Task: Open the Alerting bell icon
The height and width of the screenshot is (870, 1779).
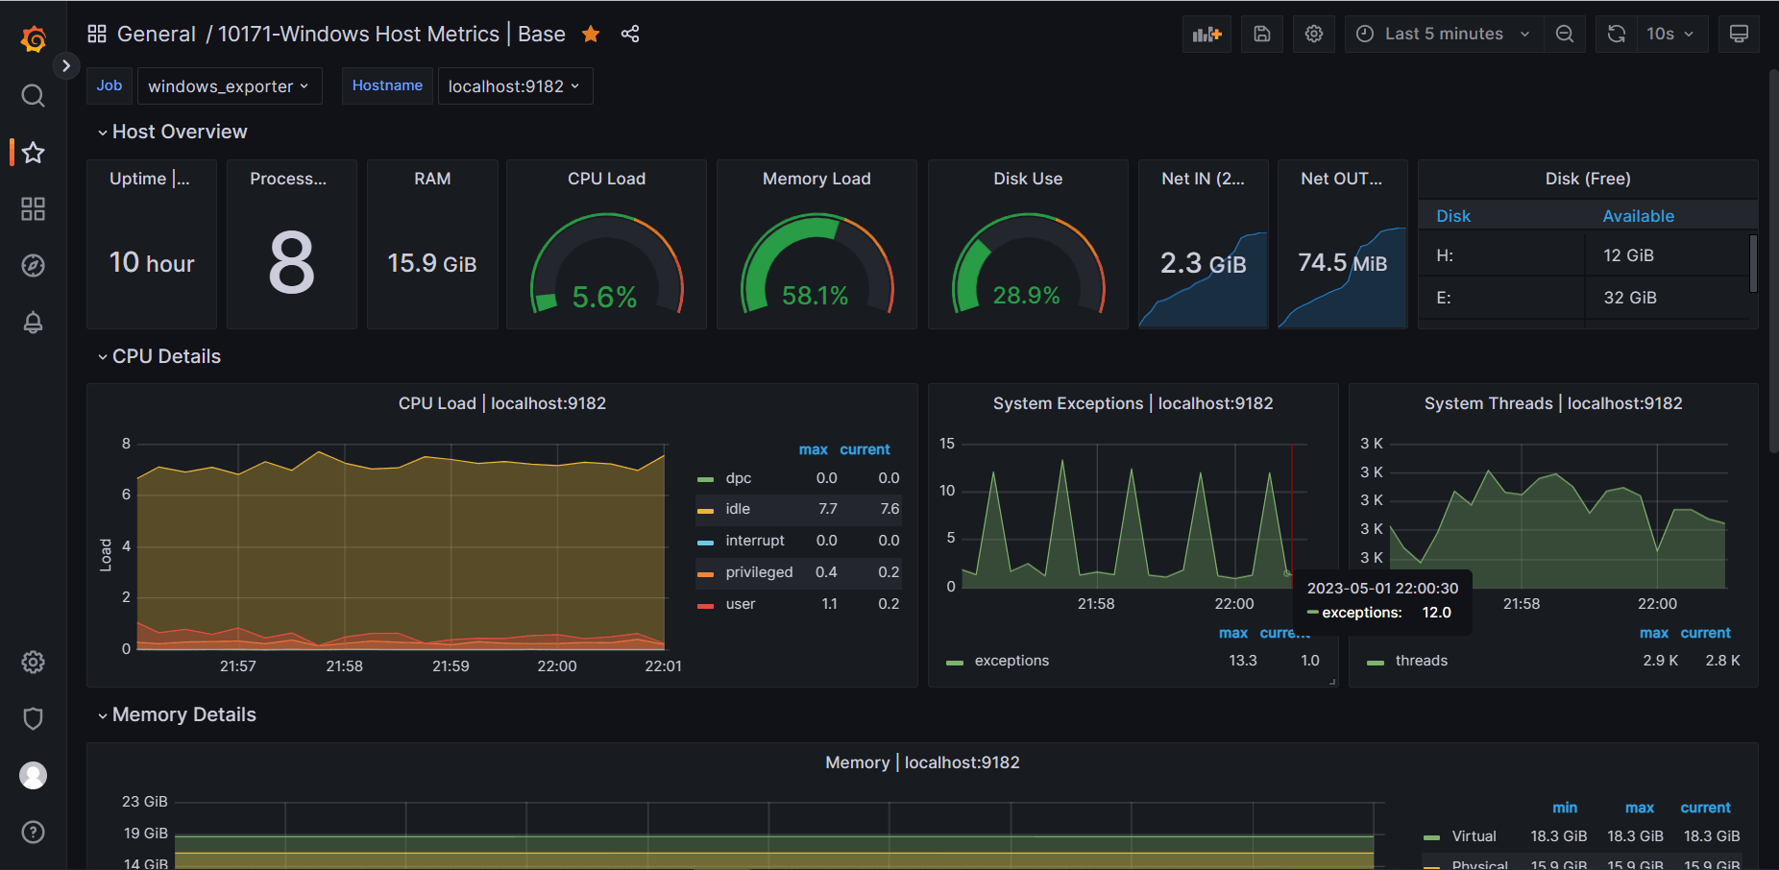Action: click(x=34, y=323)
